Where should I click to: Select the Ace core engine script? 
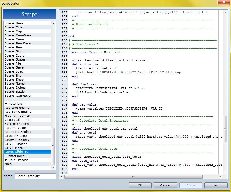[x=17, y=108]
